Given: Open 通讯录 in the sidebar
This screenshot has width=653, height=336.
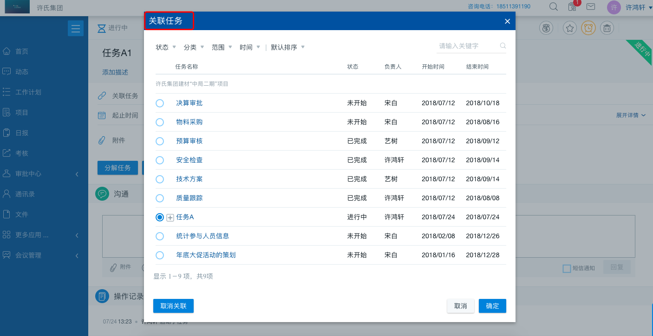Looking at the screenshot, I should [x=25, y=194].
